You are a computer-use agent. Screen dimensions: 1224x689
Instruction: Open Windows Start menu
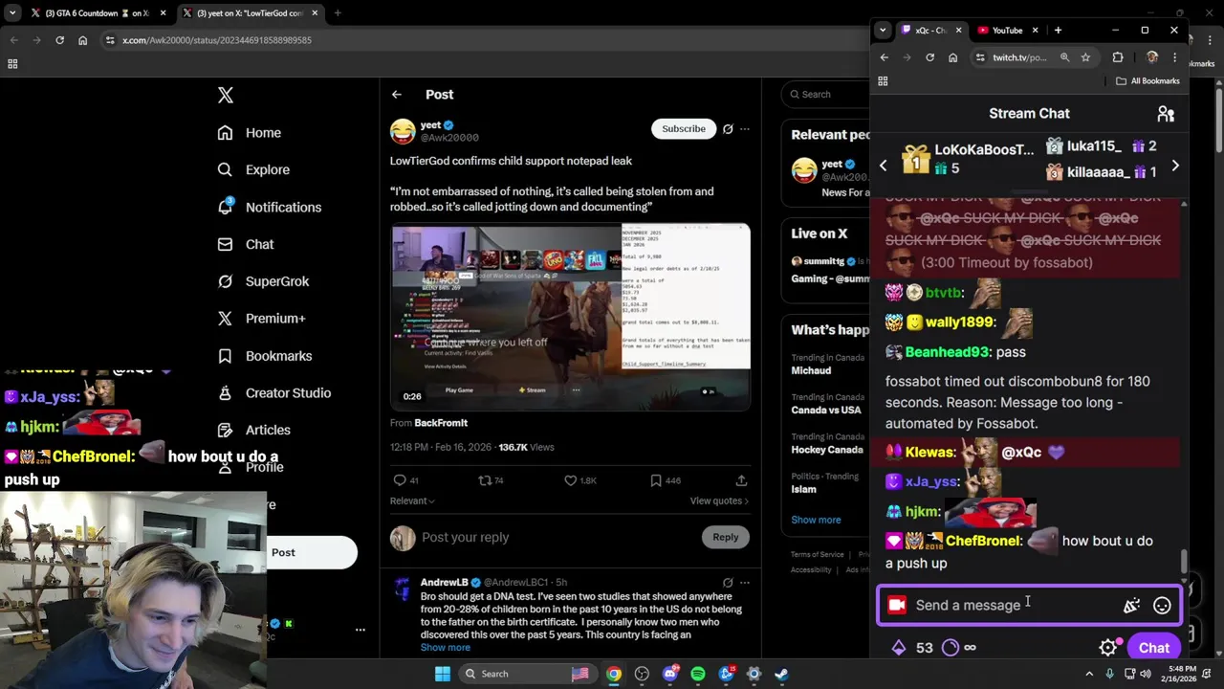click(x=443, y=674)
